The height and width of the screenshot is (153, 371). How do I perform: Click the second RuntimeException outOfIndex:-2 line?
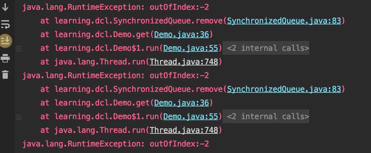pyautogui.click(x=116, y=76)
